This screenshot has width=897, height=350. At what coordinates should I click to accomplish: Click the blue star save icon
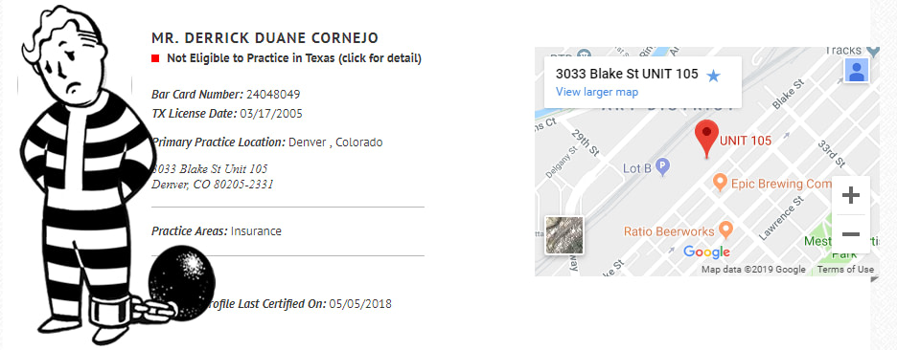713,76
